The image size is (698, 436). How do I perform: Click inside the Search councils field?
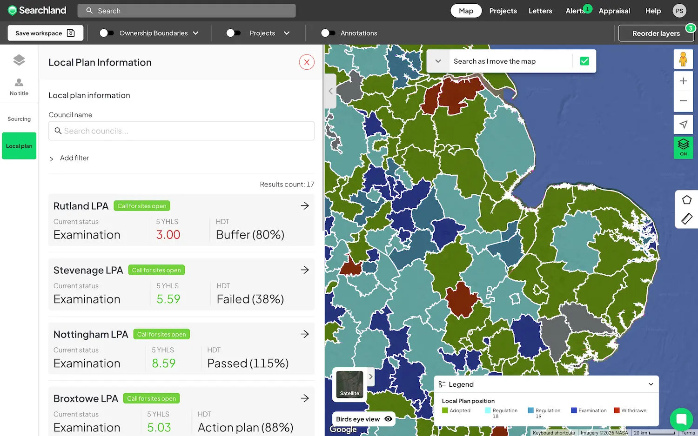click(x=181, y=131)
